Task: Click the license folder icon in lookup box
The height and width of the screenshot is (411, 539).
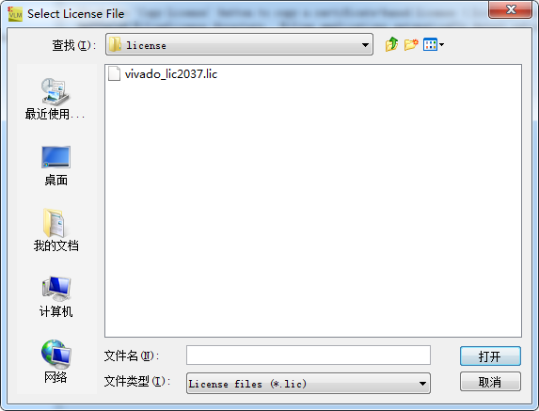Action: tap(115, 44)
